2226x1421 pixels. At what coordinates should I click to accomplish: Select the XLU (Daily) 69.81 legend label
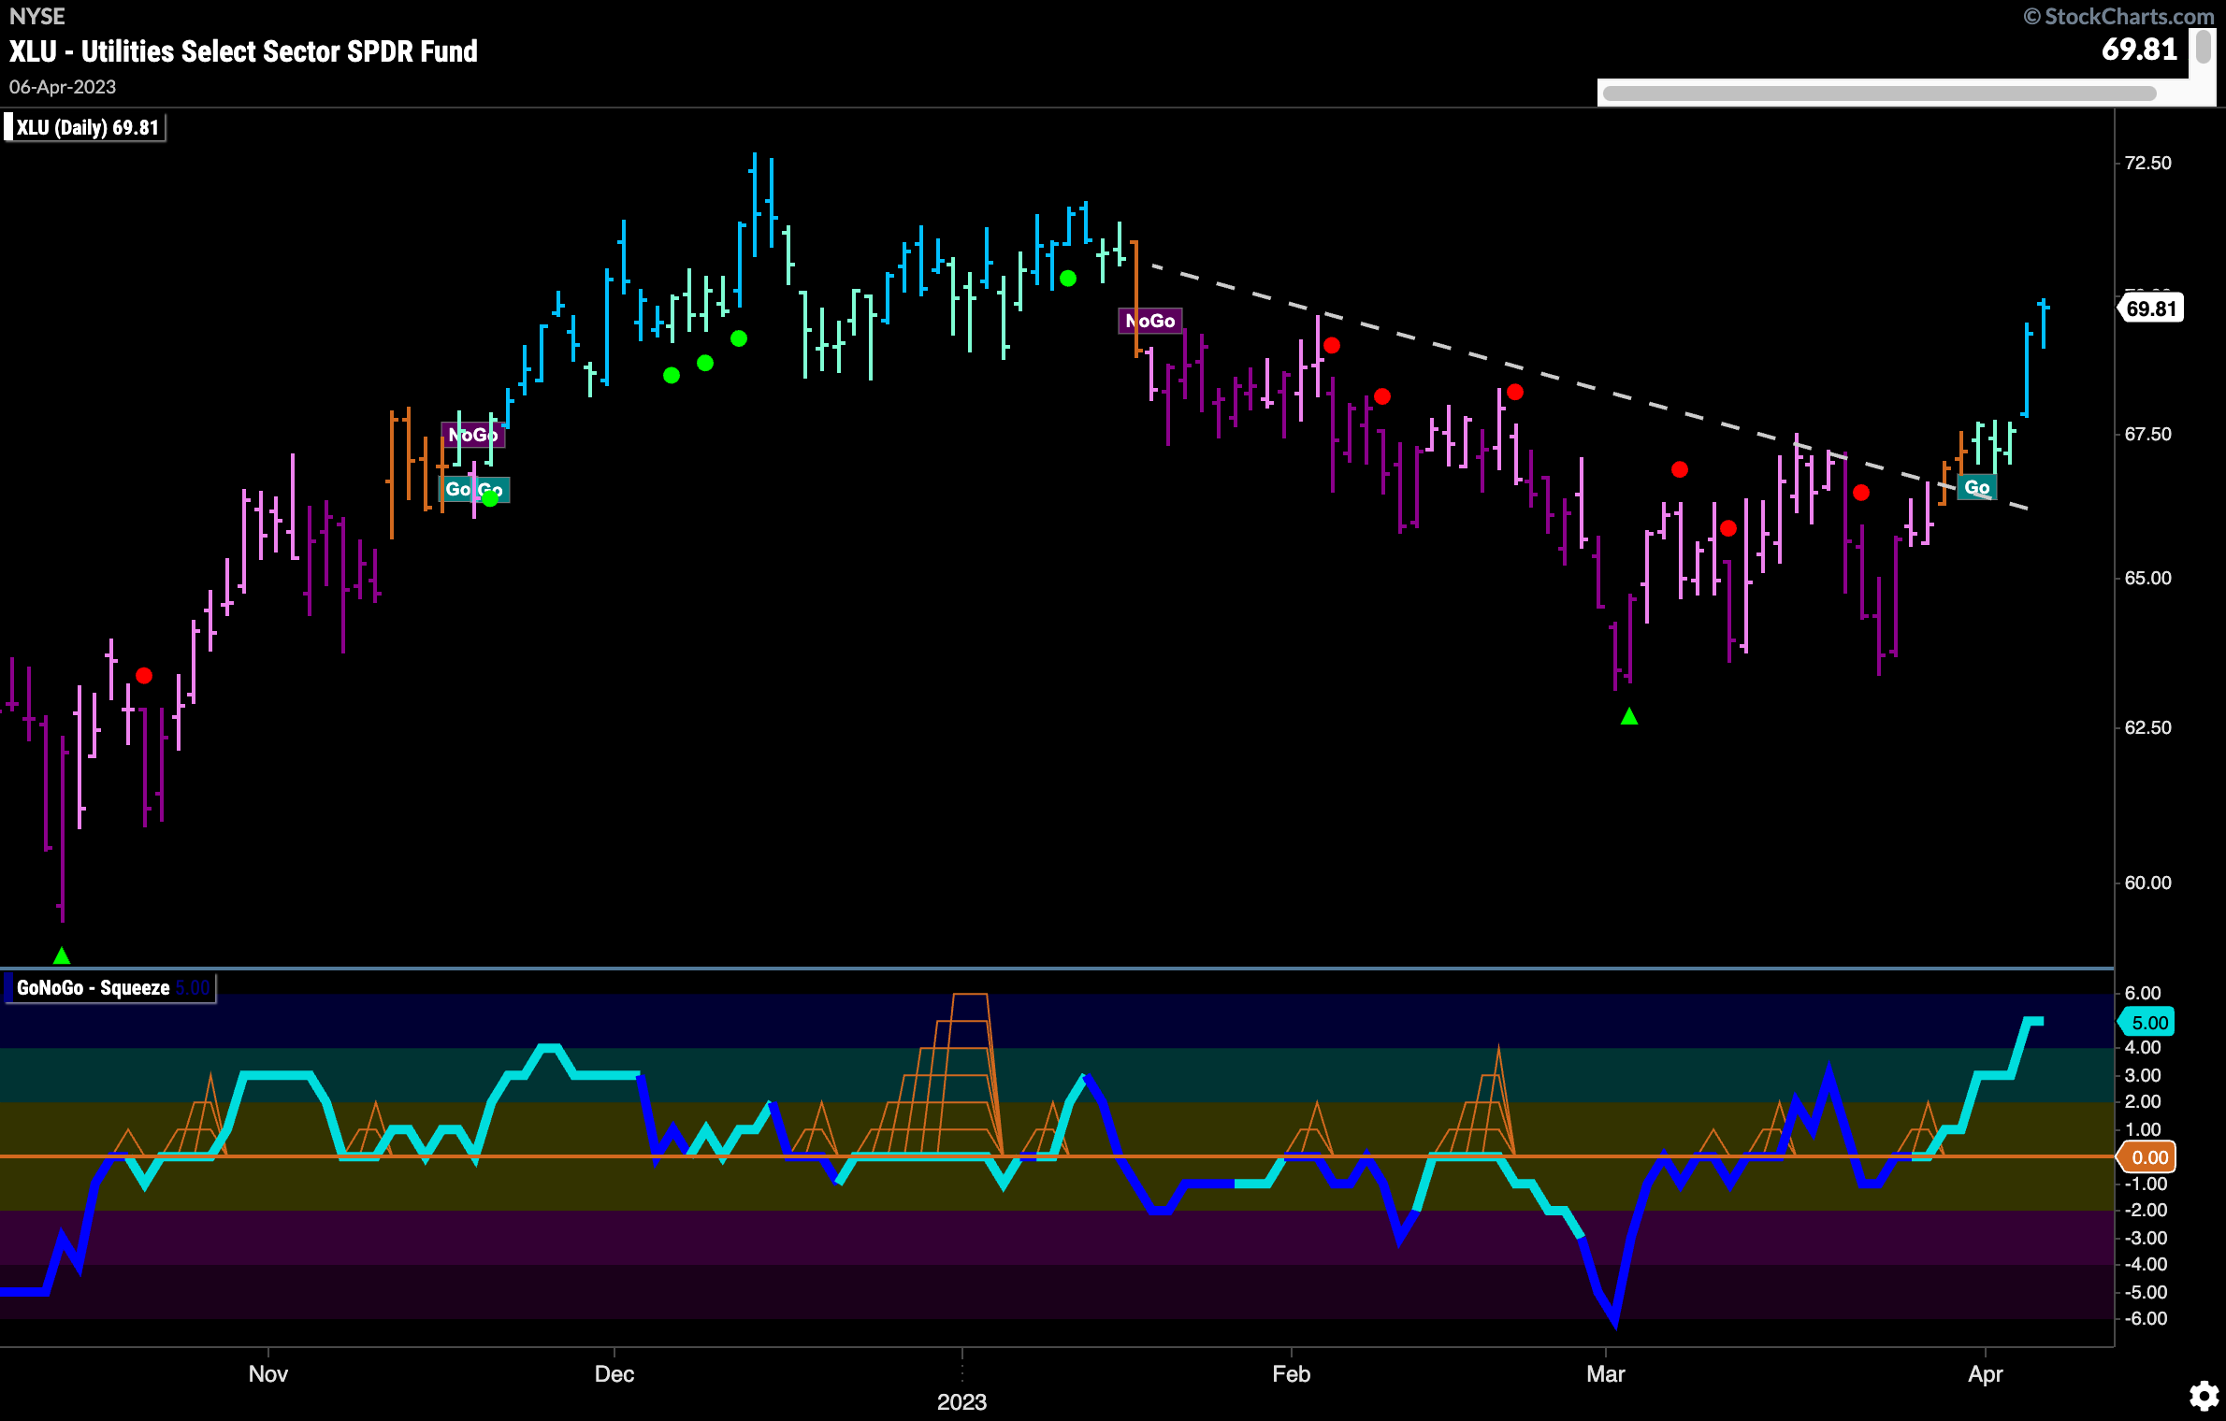[85, 128]
